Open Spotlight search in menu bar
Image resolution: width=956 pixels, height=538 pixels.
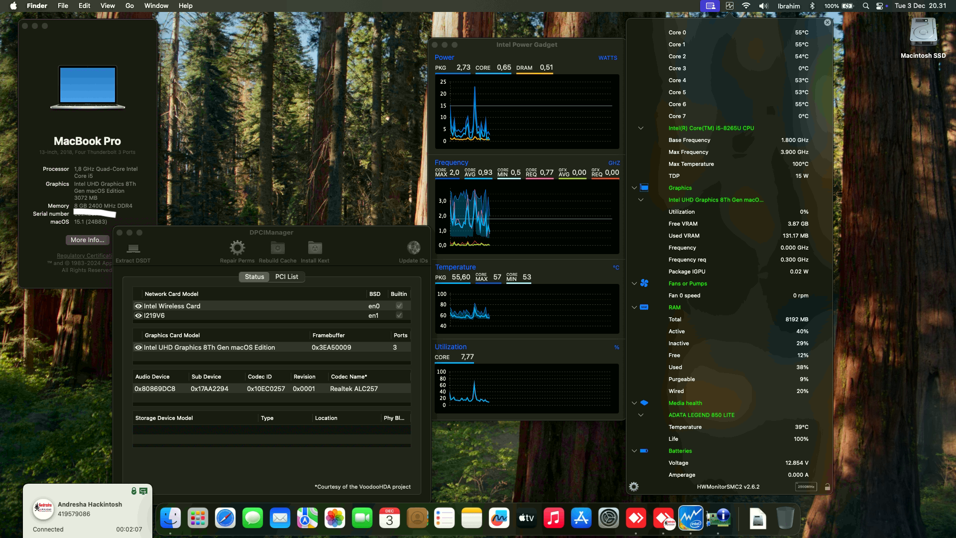tap(865, 5)
